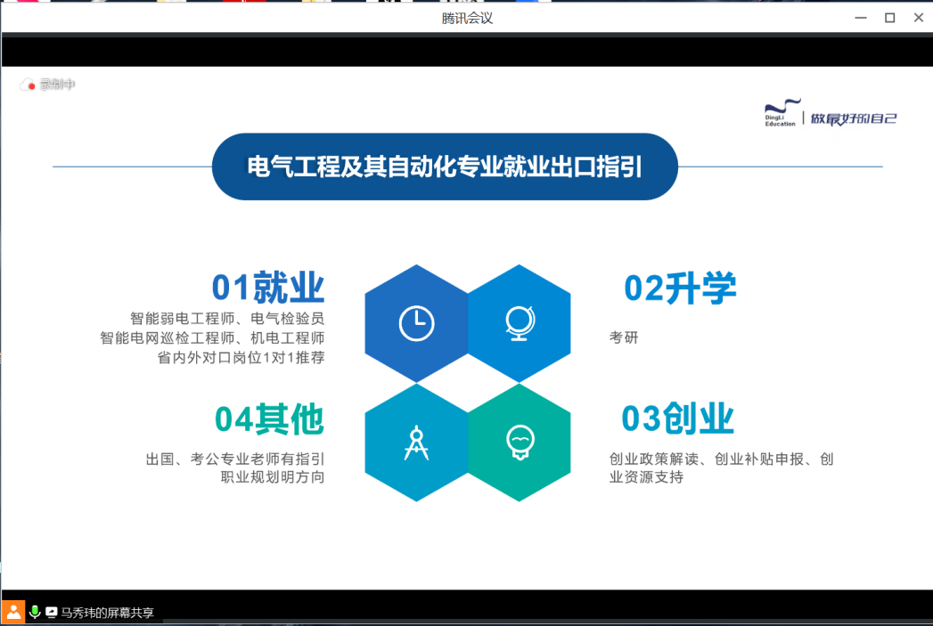
Task: Click the 电气工程及其自动化专业就业出口指引 title banner
Action: tap(445, 167)
